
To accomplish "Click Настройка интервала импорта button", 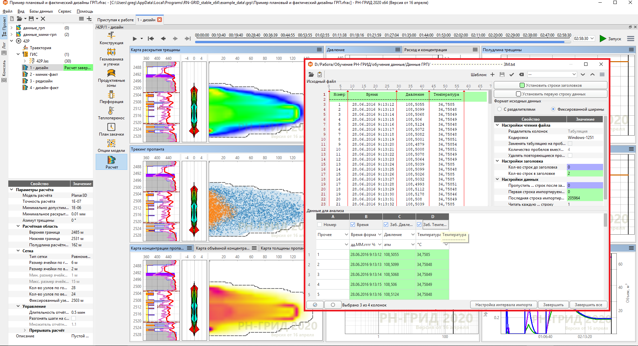I will (503, 305).
